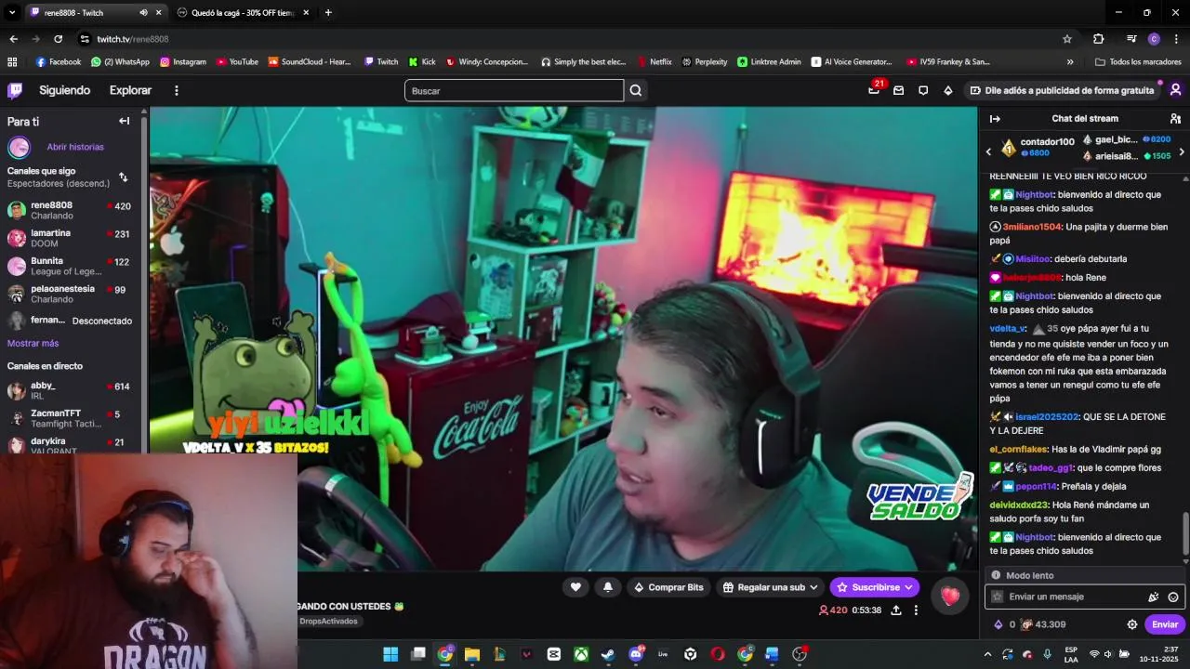Screen dimensions: 1190x669
Task: Click the browser address bar URL
Action: click(133, 39)
